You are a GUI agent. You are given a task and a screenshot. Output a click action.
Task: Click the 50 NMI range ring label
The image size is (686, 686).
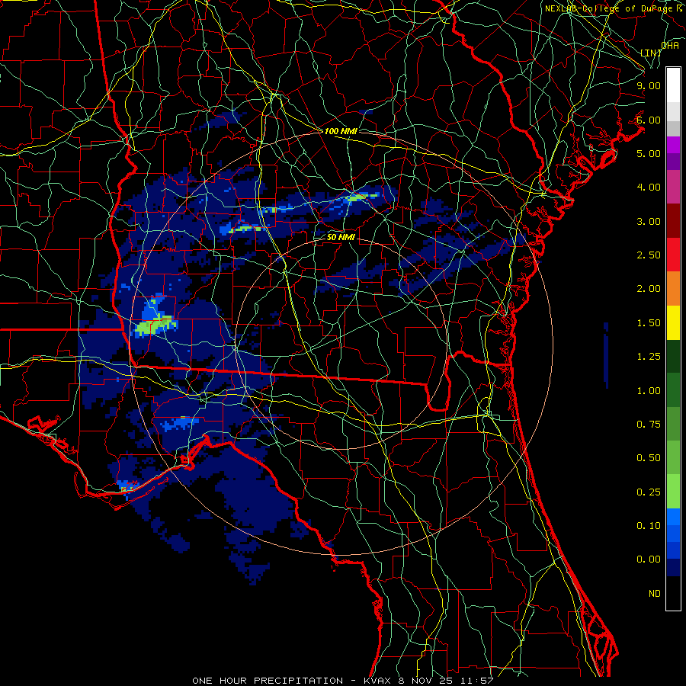click(341, 238)
